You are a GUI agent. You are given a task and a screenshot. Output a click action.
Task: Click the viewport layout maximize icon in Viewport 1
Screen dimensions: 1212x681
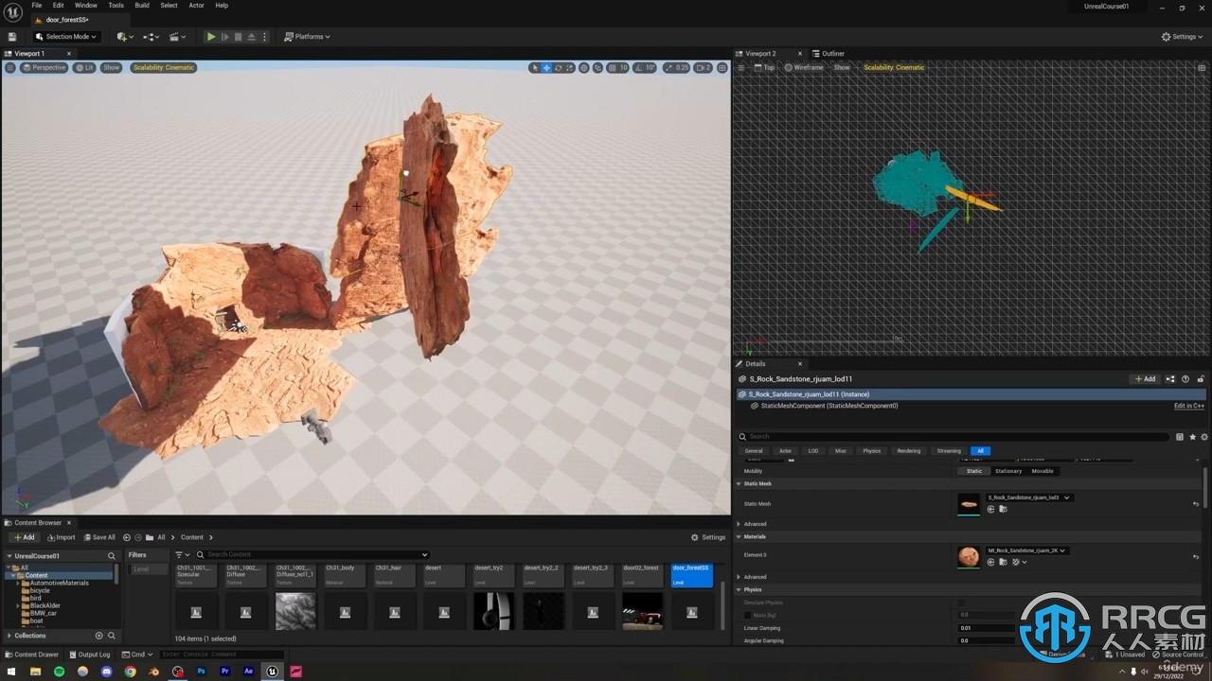[x=722, y=67]
